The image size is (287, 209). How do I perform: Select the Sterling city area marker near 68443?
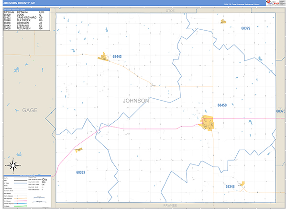click(103, 57)
